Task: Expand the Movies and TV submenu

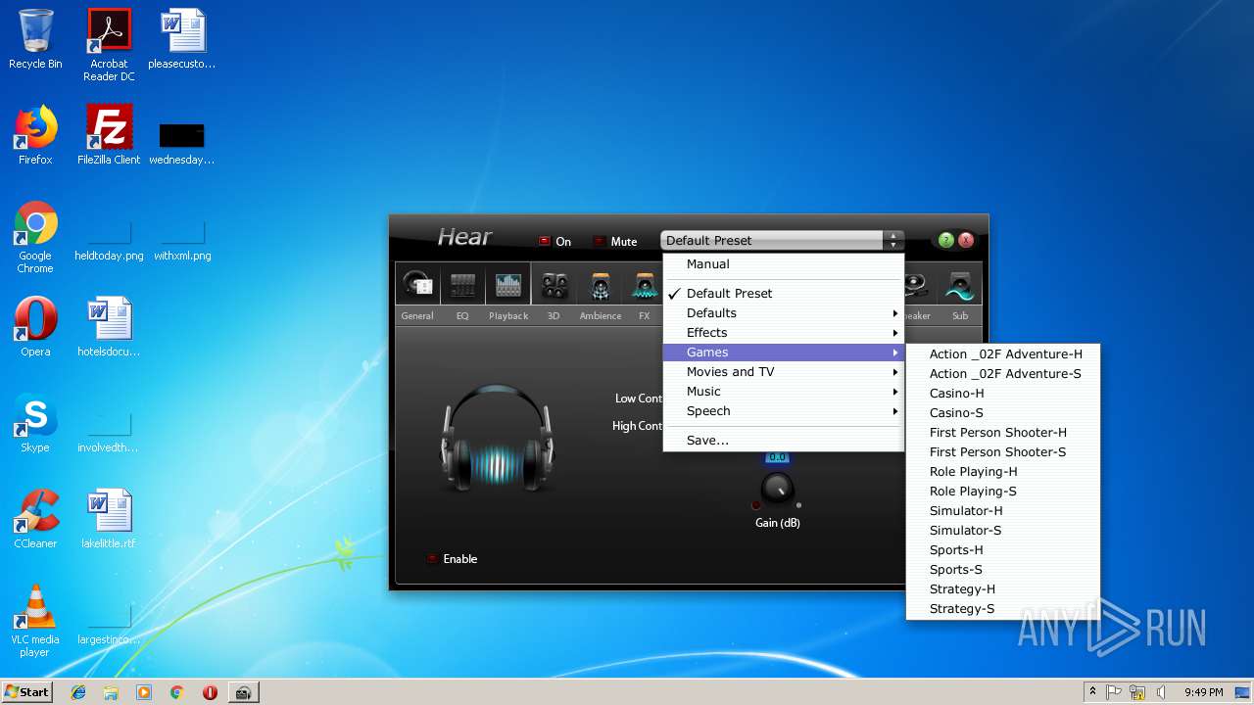Action: [783, 372]
